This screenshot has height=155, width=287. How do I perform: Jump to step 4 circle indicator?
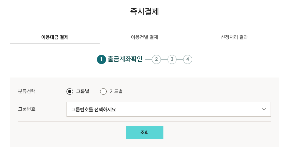[188, 59]
